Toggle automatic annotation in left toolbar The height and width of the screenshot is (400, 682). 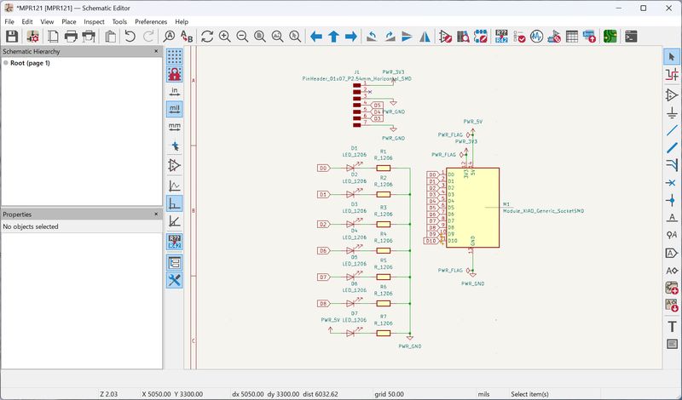coord(175,242)
